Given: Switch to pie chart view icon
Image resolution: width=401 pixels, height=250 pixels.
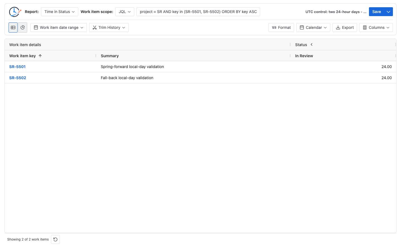Looking at the screenshot, I should click(23, 27).
